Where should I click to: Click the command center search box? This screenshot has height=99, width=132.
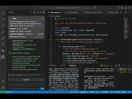tap(67, 8)
